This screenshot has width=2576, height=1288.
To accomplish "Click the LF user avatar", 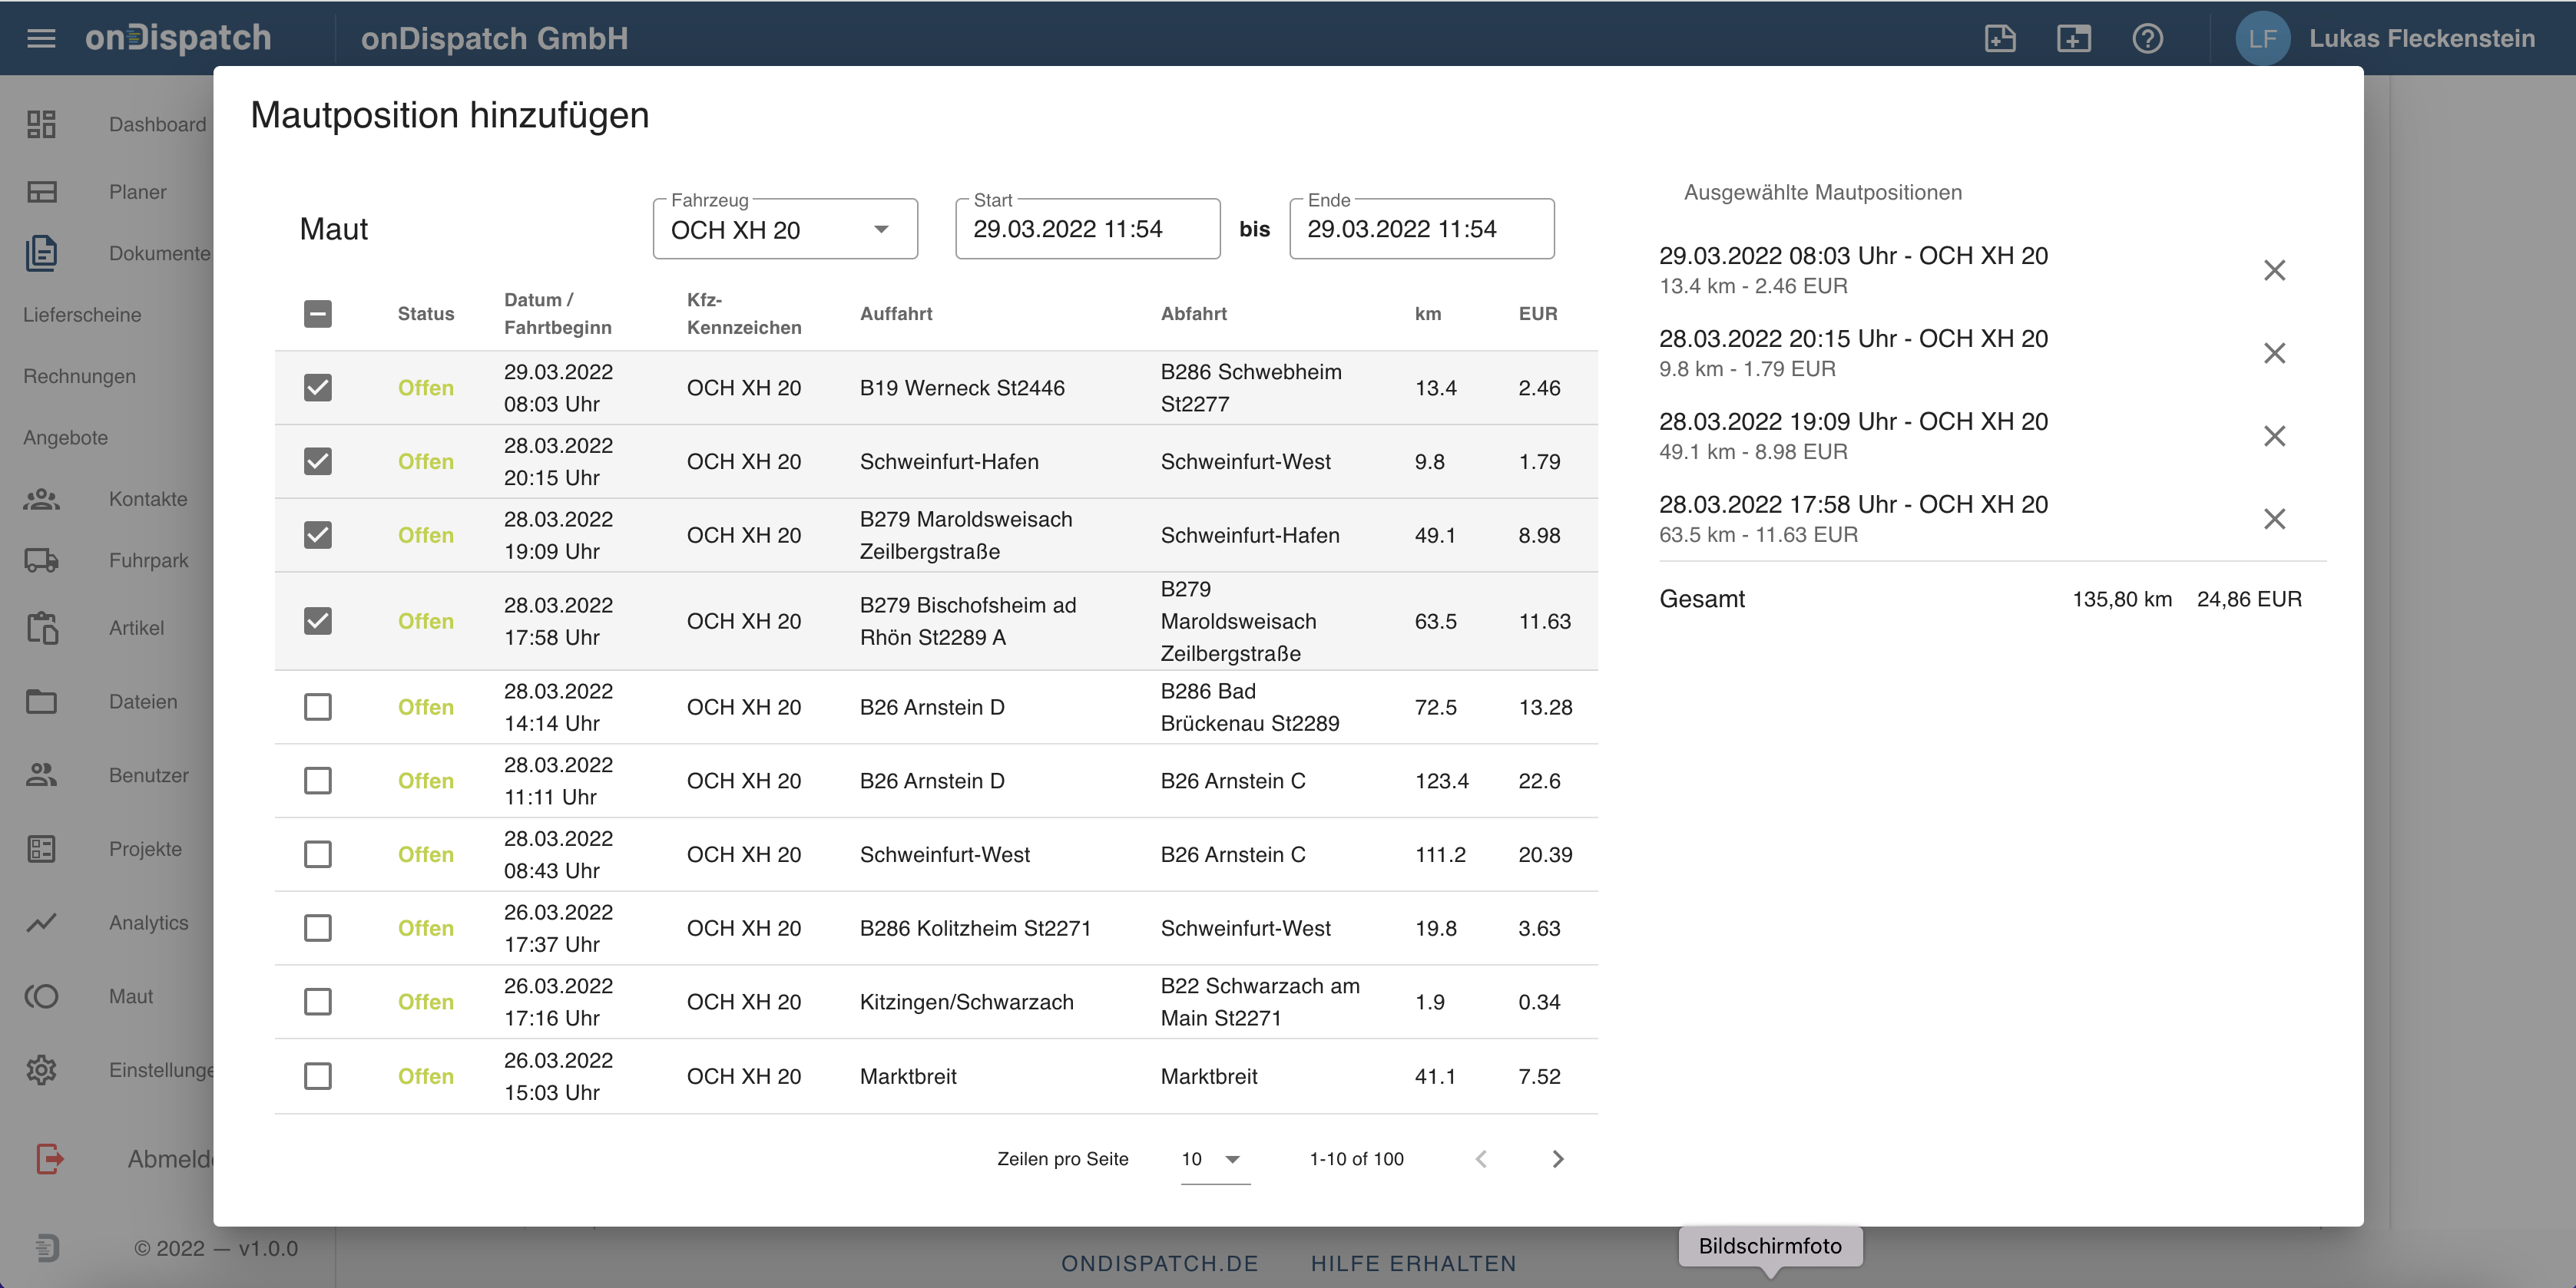I will coord(2262,38).
